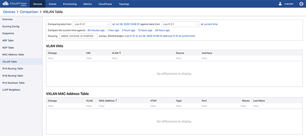The height and width of the screenshot is (136, 306).
Task: Open IPv4 Routing Table in sidebar
Action: click(x=13, y=69)
